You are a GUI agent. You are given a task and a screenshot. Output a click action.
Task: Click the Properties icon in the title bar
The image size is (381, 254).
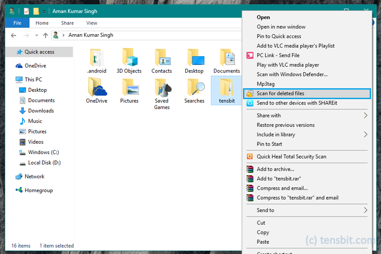[26, 11]
